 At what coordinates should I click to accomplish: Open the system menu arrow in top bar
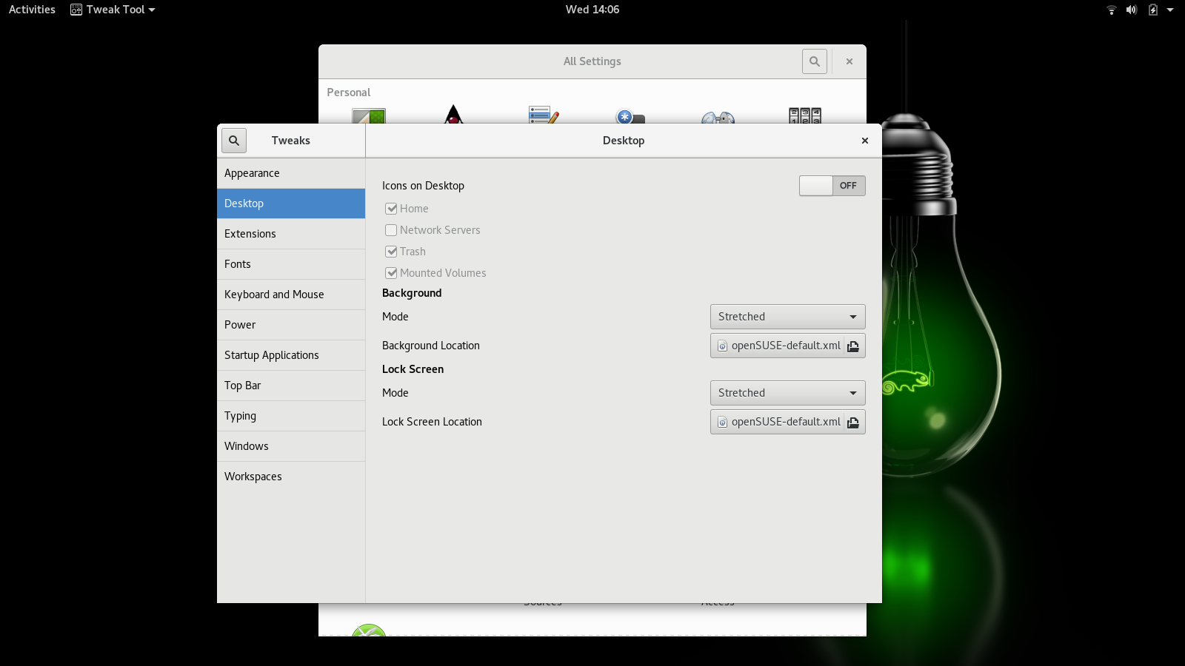(x=1170, y=10)
